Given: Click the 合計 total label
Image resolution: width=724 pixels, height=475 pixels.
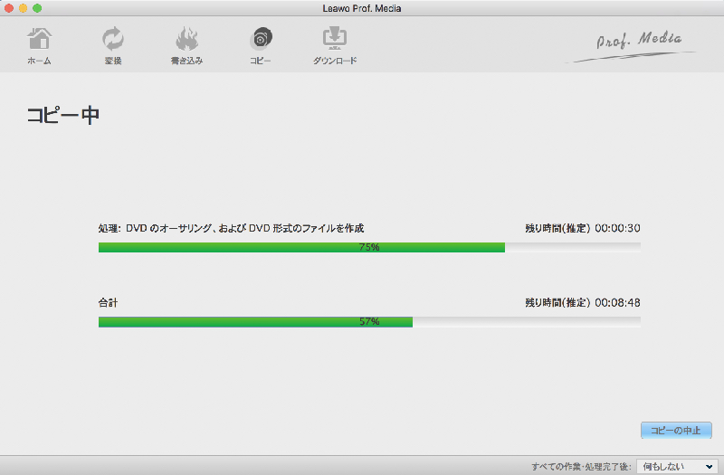Looking at the screenshot, I should click(x=108, y=303).
